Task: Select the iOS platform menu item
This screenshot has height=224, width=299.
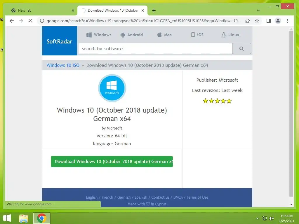Action: point(197,35)
